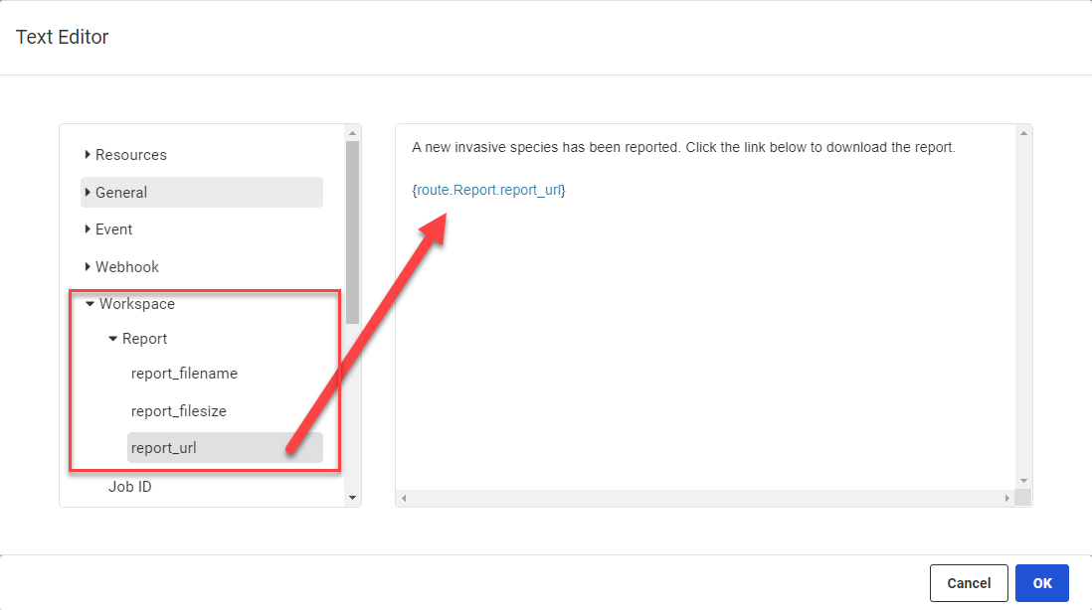Choose the report_url parameter
The width and height of the screenshot is (1092, 610).
pos(164,448)
